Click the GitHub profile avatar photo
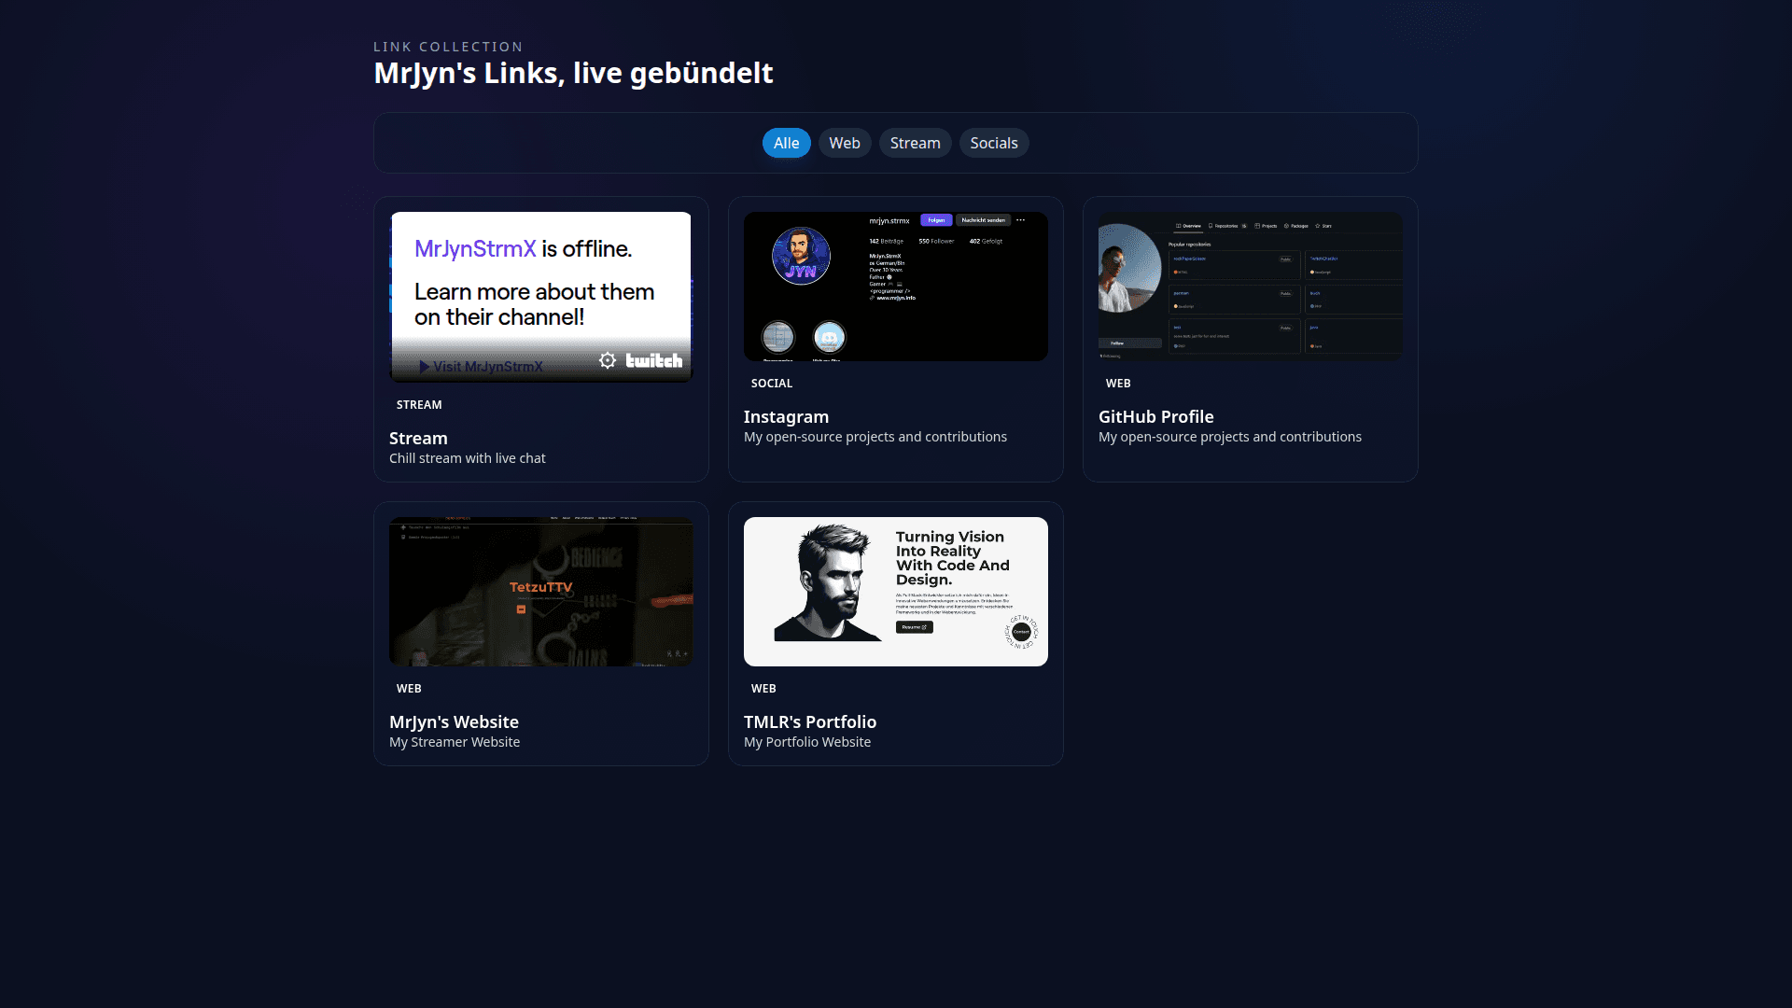 pyautogui.click(x=1127, y=268)
